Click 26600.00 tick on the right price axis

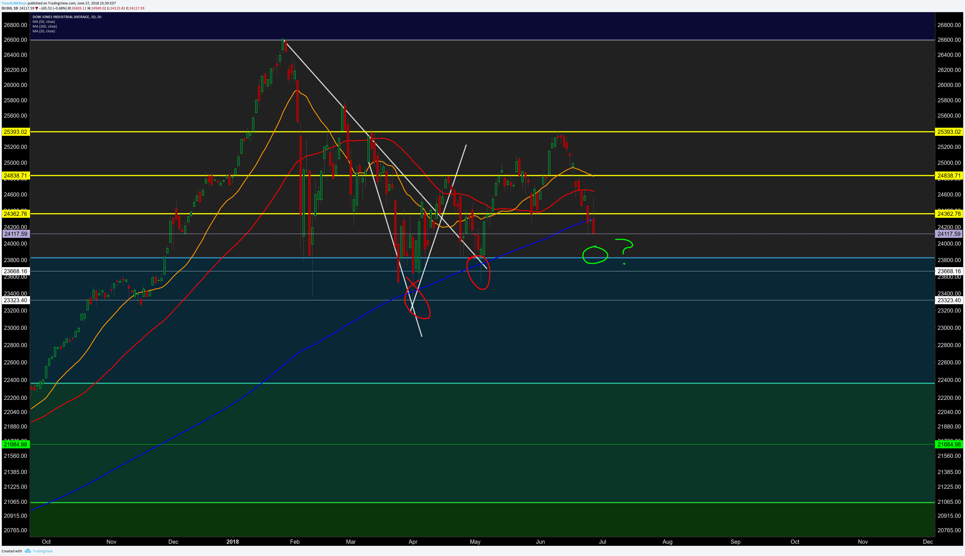click(949, 40)
